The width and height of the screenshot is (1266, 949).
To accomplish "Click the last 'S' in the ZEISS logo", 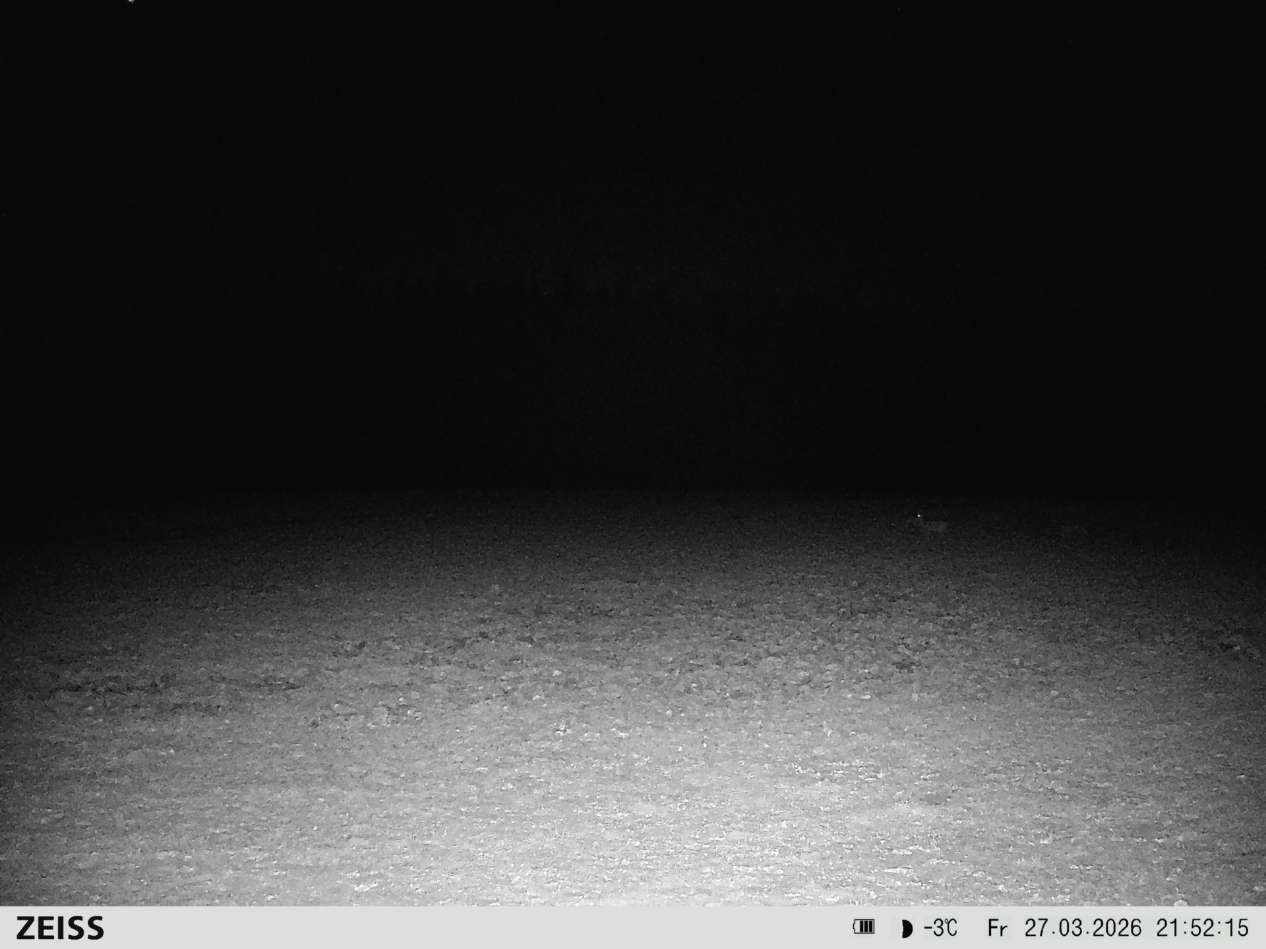I will coord(95,928).
